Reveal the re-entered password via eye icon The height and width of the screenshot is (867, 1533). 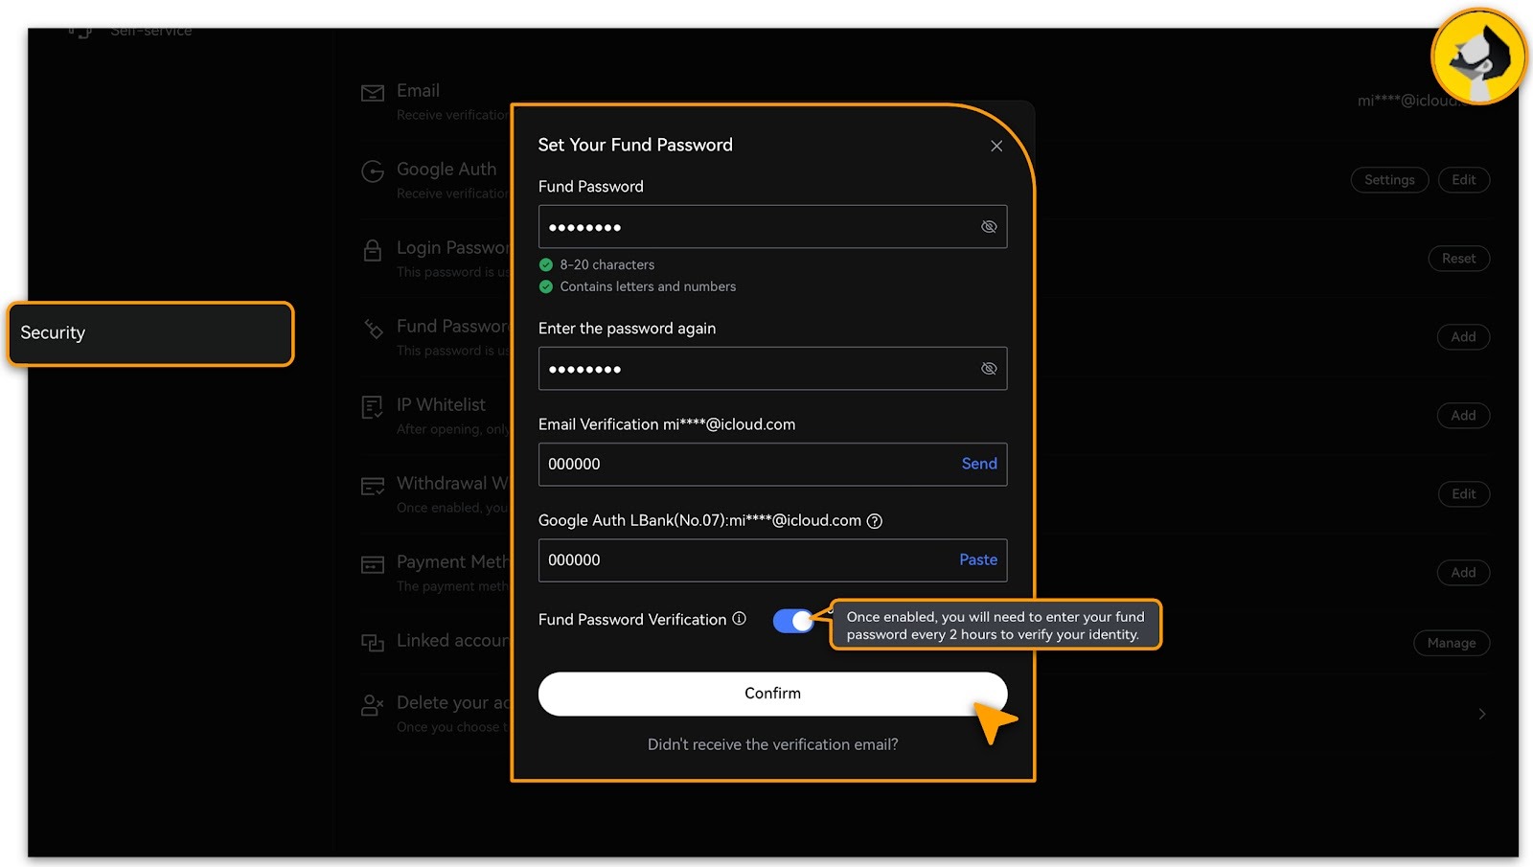[x=989, y=369]
